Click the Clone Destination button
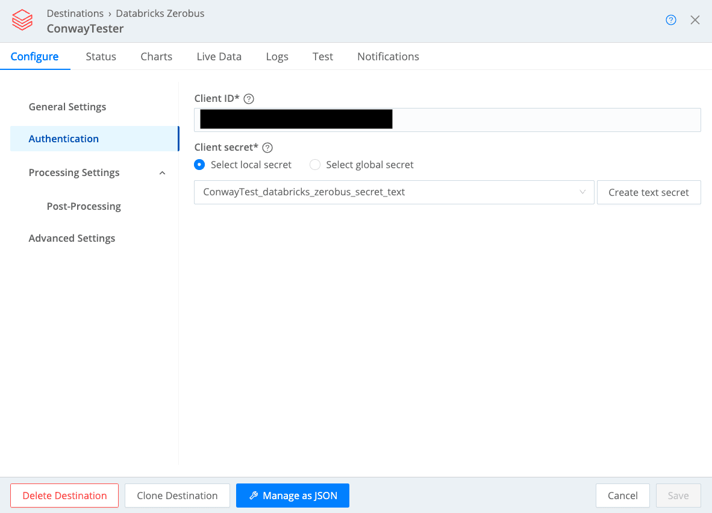The height and width of the screenshot is (513, 712). [177, 496]
